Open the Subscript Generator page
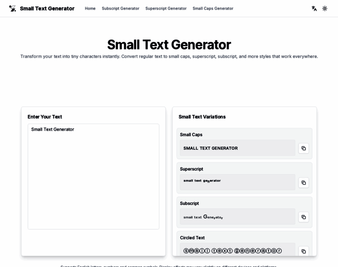 click(121, 8)
